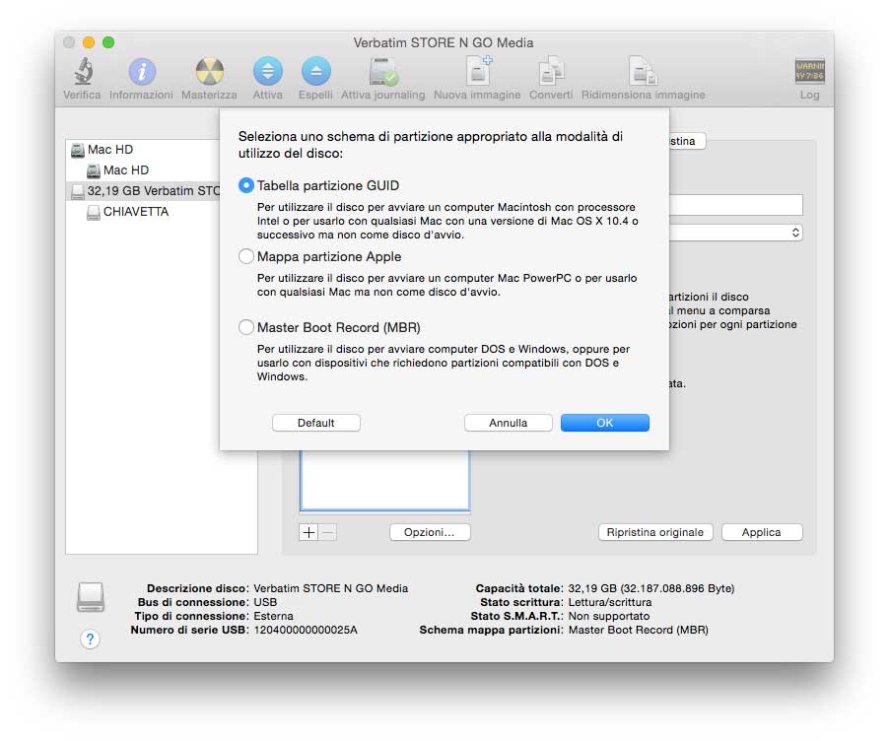Click the Attiva mount icon

pyautogui.click(x=268, y=72)
